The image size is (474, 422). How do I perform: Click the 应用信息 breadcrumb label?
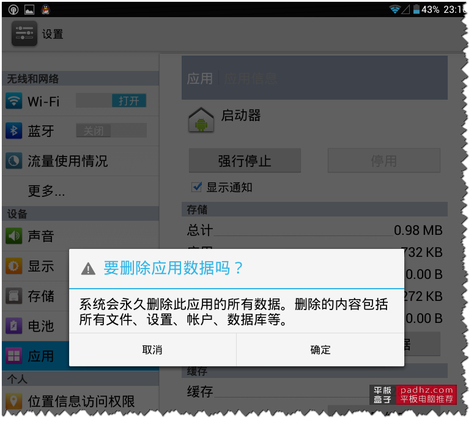[252, 79]
